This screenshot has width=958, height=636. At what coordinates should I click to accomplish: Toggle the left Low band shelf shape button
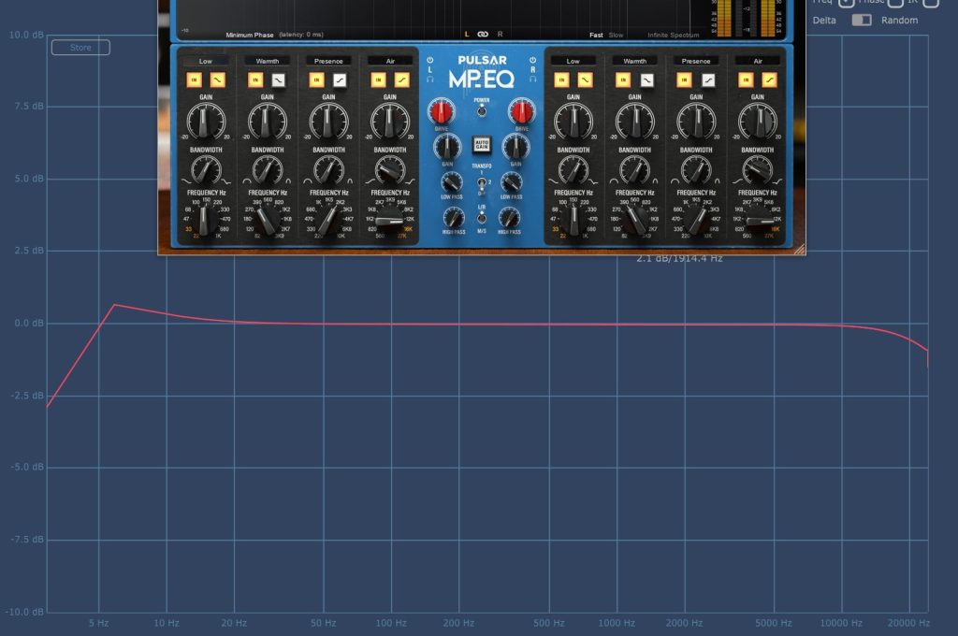pyautogui.click(x=217, y=80)
